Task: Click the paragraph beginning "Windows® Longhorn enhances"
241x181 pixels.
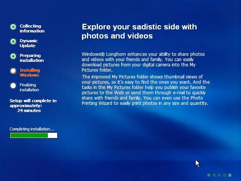Action: click(x=143, y=62)
